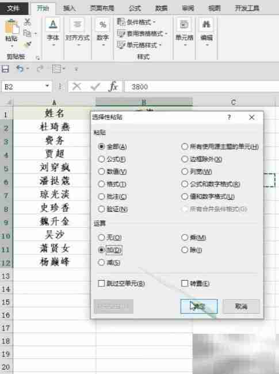Viewport: 279px width, 374px height.
Task: Click the form icon in quick access toolbar
Action: tap(56, 69)
